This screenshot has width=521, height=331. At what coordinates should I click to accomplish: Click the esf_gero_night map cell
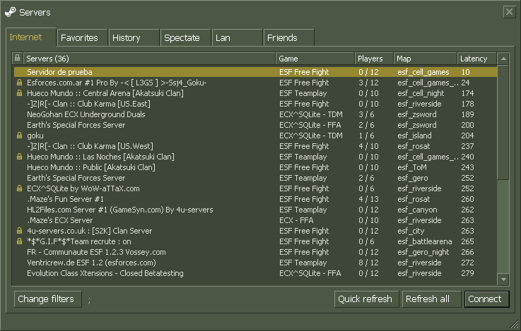point(423,252)
